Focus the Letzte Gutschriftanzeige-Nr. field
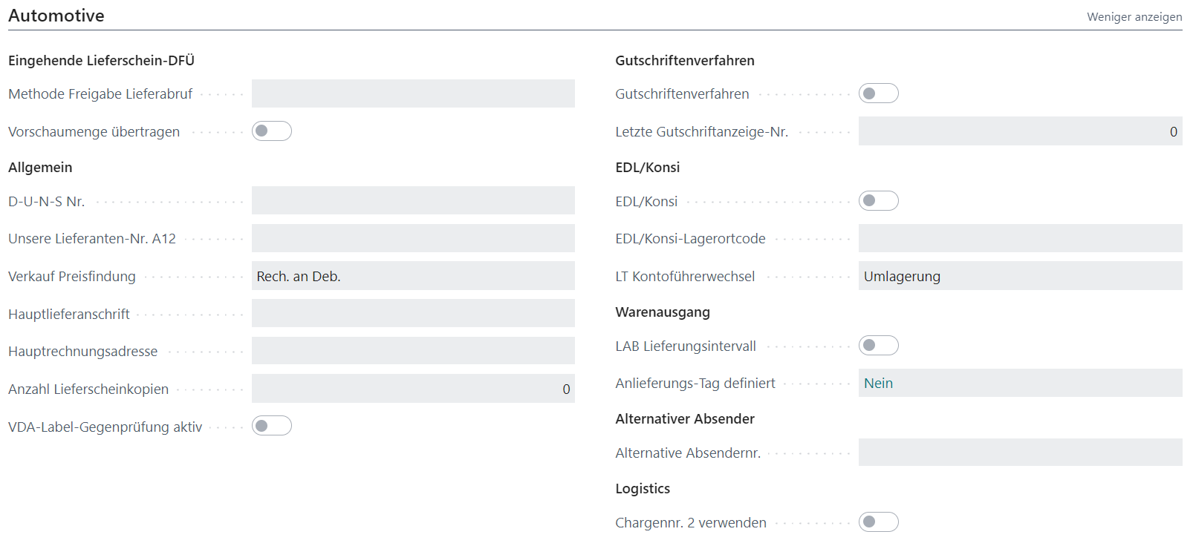This screenshot has height=546, width=1193. click(1020, 131)
